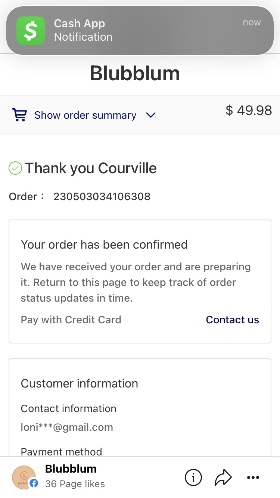Open the Cash App notification banner
Viewport: 280px width, 498px height.
[140, 30]
